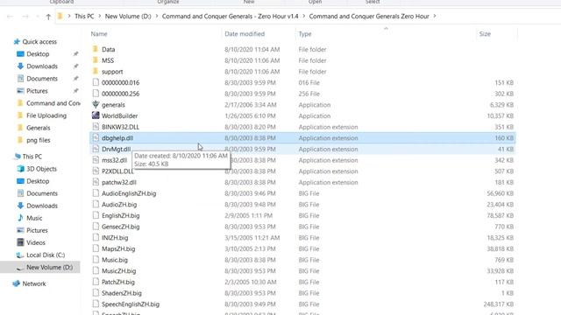
Task: Click the Back navigation arrow
Action: point(10,17)
